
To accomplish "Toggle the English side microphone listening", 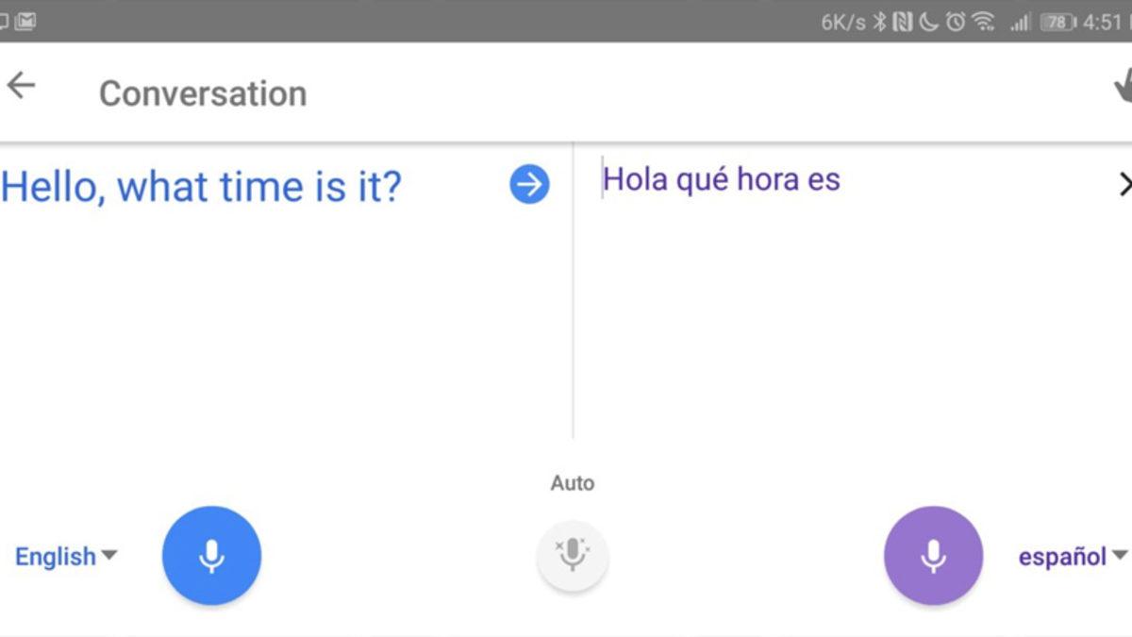I will (x=211, y=556).
